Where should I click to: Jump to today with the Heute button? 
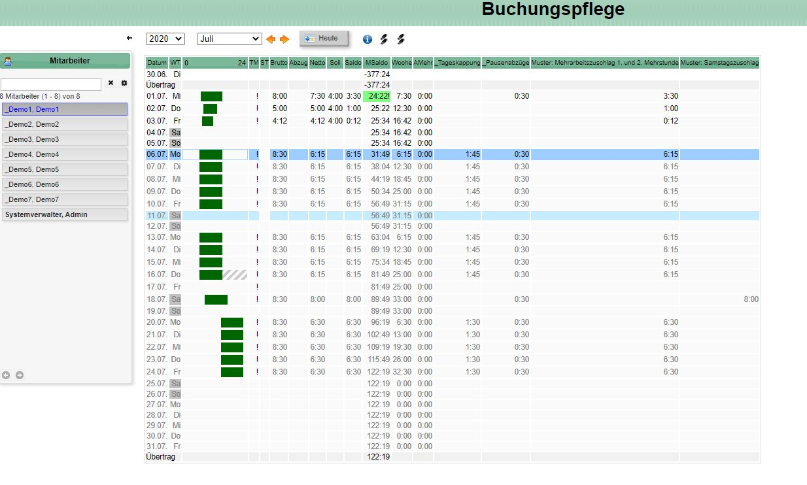(324, 39)
